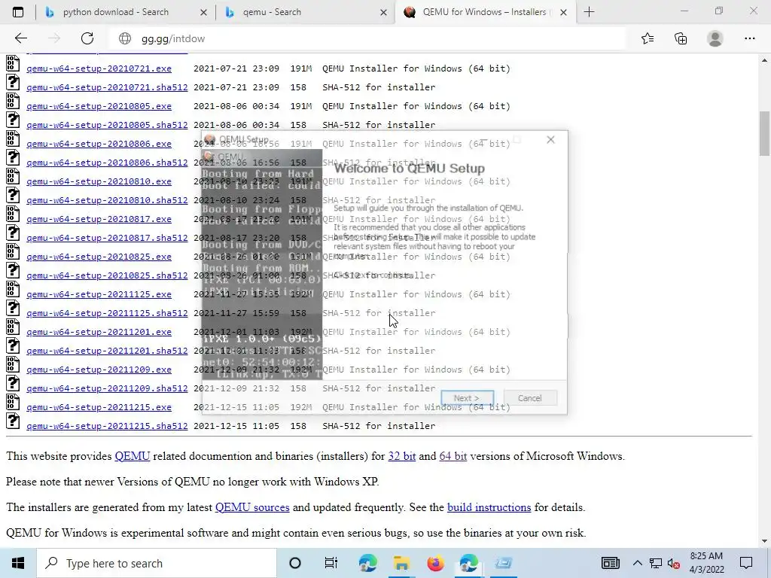
Task: Open the Collections button in toolbar
Action: tap(681, 38)
